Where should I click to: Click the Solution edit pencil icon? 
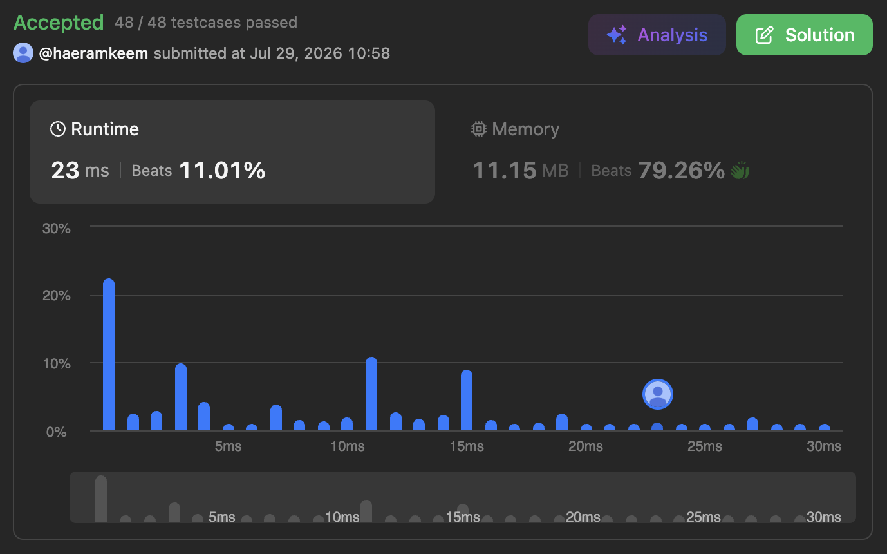764,35
